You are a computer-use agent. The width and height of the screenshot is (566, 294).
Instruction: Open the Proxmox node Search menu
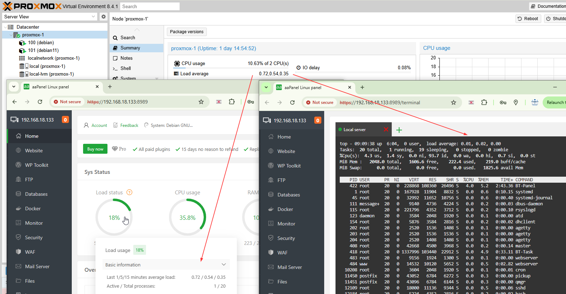point(136,38)
